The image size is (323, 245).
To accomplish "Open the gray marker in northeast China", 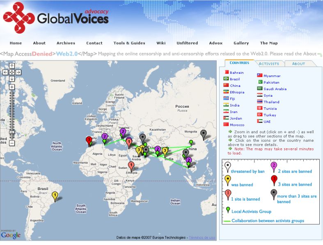I will pyautogui.click(x=203, y=133).
